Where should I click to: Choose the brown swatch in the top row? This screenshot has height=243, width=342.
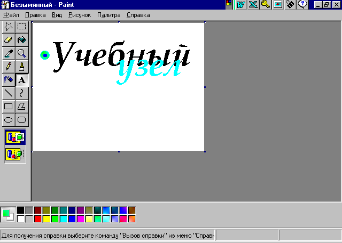point(132,210)
